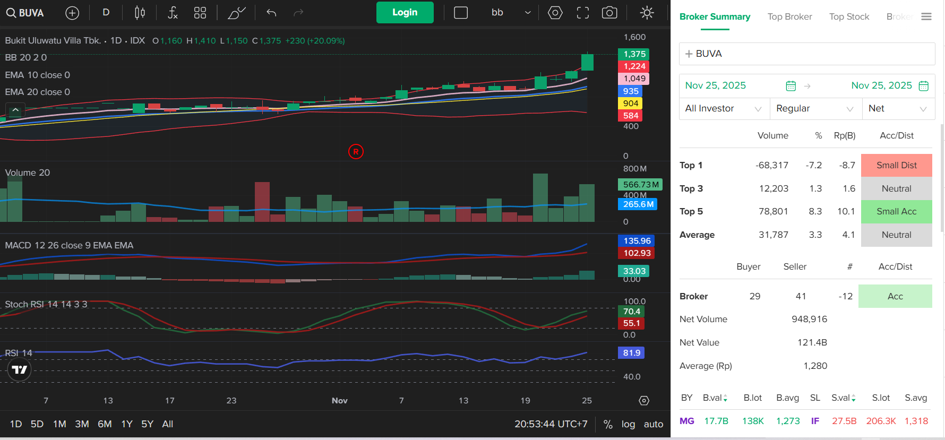This screenshot has width=945, height=440.
Task: Expand the All Investor dropdown
Action: point(724,109)
